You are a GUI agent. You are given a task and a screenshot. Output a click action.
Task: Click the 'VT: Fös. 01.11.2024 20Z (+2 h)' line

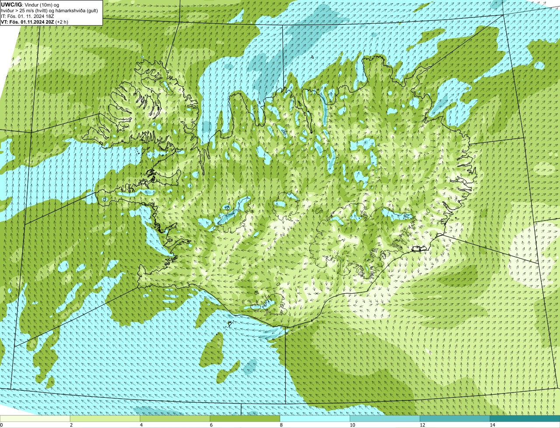[x=35, y=21]
